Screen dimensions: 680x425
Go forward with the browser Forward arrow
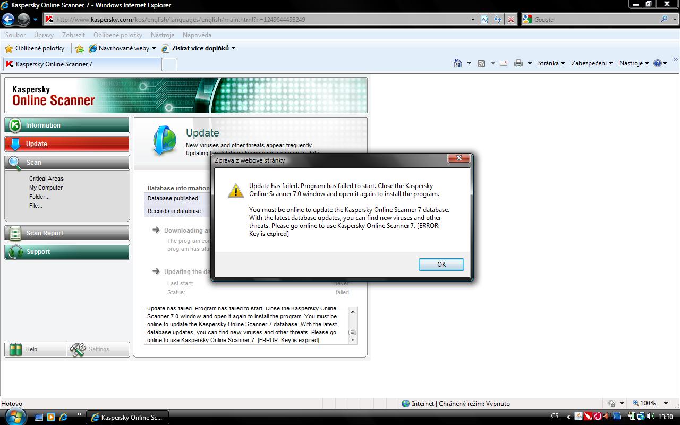click(23, 20)
